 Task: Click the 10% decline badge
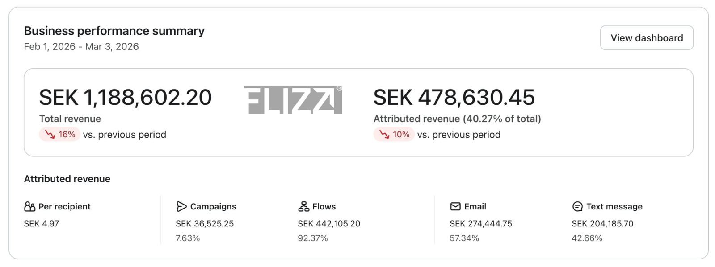coord(393,134)
